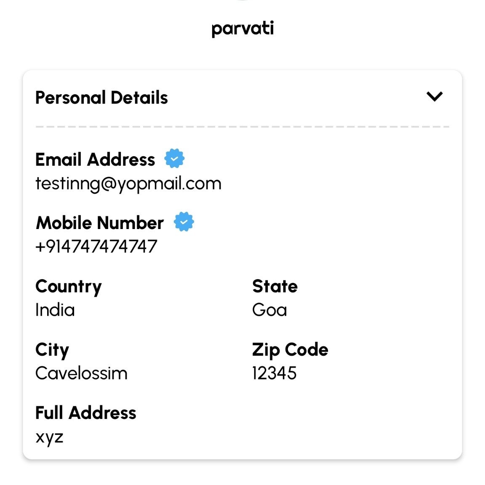Select the Goa state value
The image size is (485, 485).
tap(269, 310)
